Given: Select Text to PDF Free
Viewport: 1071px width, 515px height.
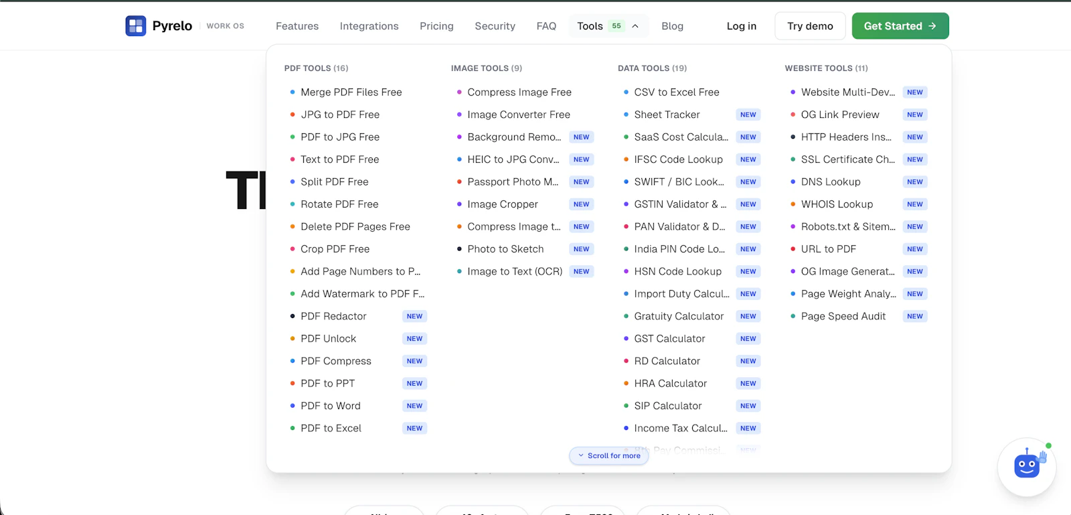Looking at the screenshot, I should pyautogui.click(x=339, y=159).
